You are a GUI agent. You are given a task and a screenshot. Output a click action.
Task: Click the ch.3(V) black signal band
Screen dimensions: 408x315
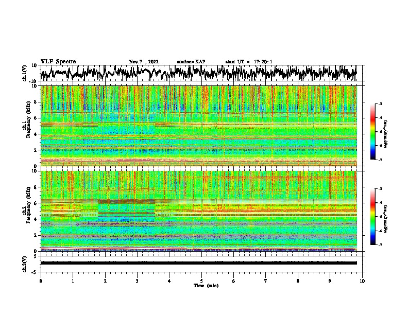[x=199, y=263]
